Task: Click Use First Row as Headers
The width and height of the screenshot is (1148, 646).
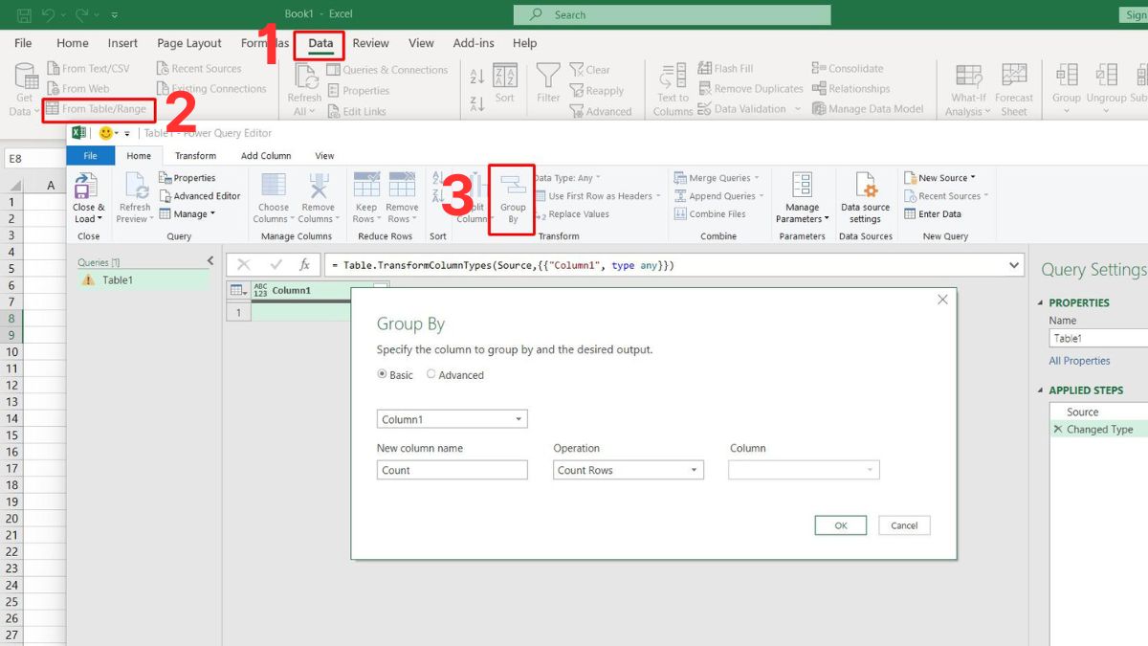Action: click(597, 196)
